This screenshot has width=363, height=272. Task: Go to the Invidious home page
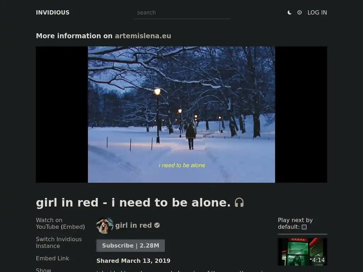click(52, 12)
